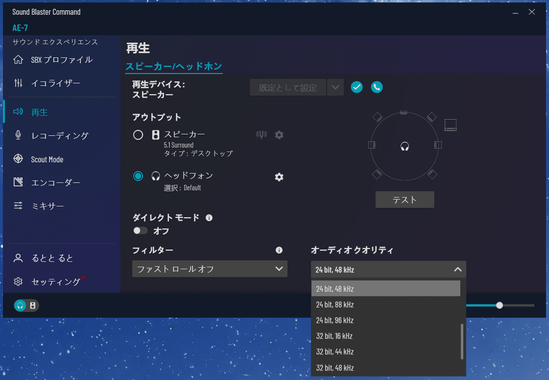Enable ダイレクトモード toggle
The width and height of the screenshot is (549, 380).
coord(140,230)
